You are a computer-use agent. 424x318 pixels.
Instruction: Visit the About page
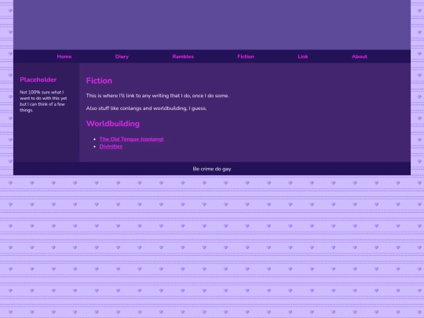click(x=360, y=57)
